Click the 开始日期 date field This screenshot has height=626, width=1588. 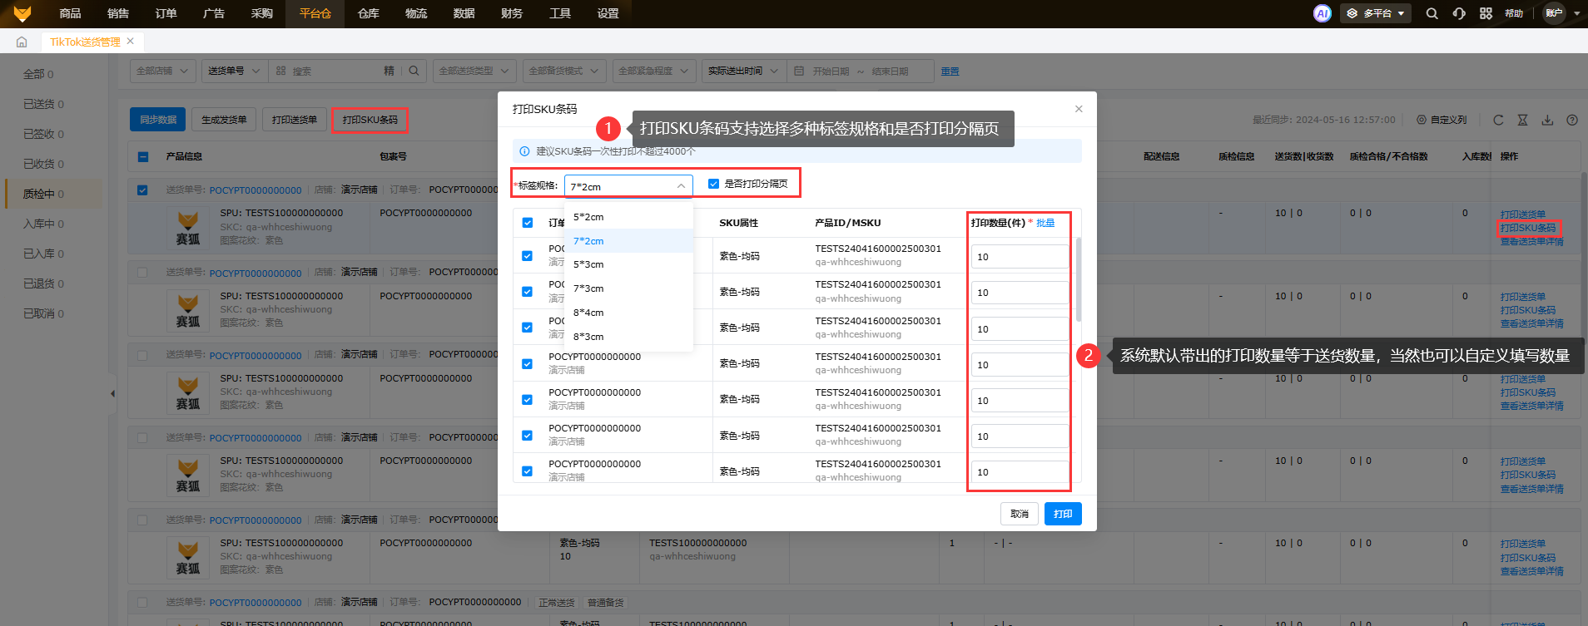(x=831, y=71)
